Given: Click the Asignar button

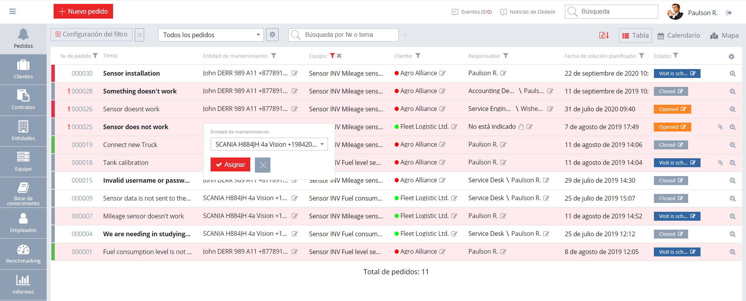Looking at the screenshot, I should 230,164.
